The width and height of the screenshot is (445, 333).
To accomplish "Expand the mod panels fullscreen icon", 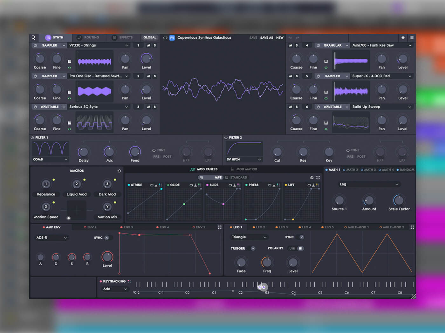I will point(318,178).
